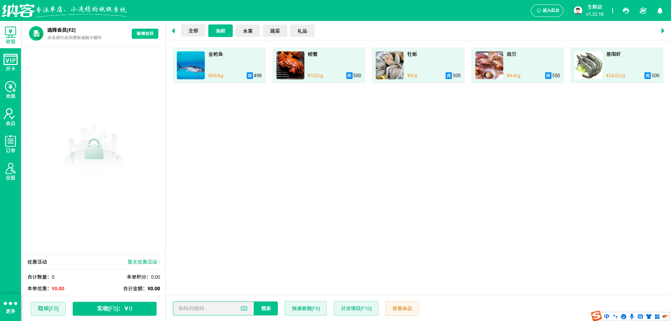Click the 新增会员 button
Viewport: 671px width, 321px height.
(x=145, y=34)
